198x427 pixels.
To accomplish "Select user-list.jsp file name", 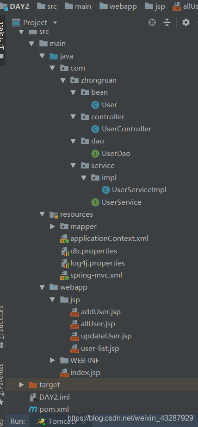I will tap(100, 349).
